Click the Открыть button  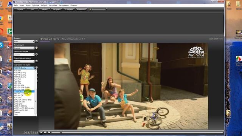tap(20, 9)
